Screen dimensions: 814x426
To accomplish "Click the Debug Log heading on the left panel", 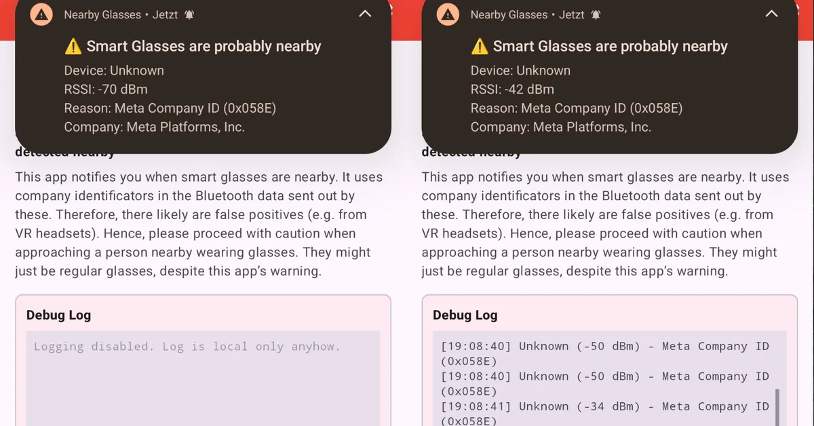I will click(x=58, y=315).
